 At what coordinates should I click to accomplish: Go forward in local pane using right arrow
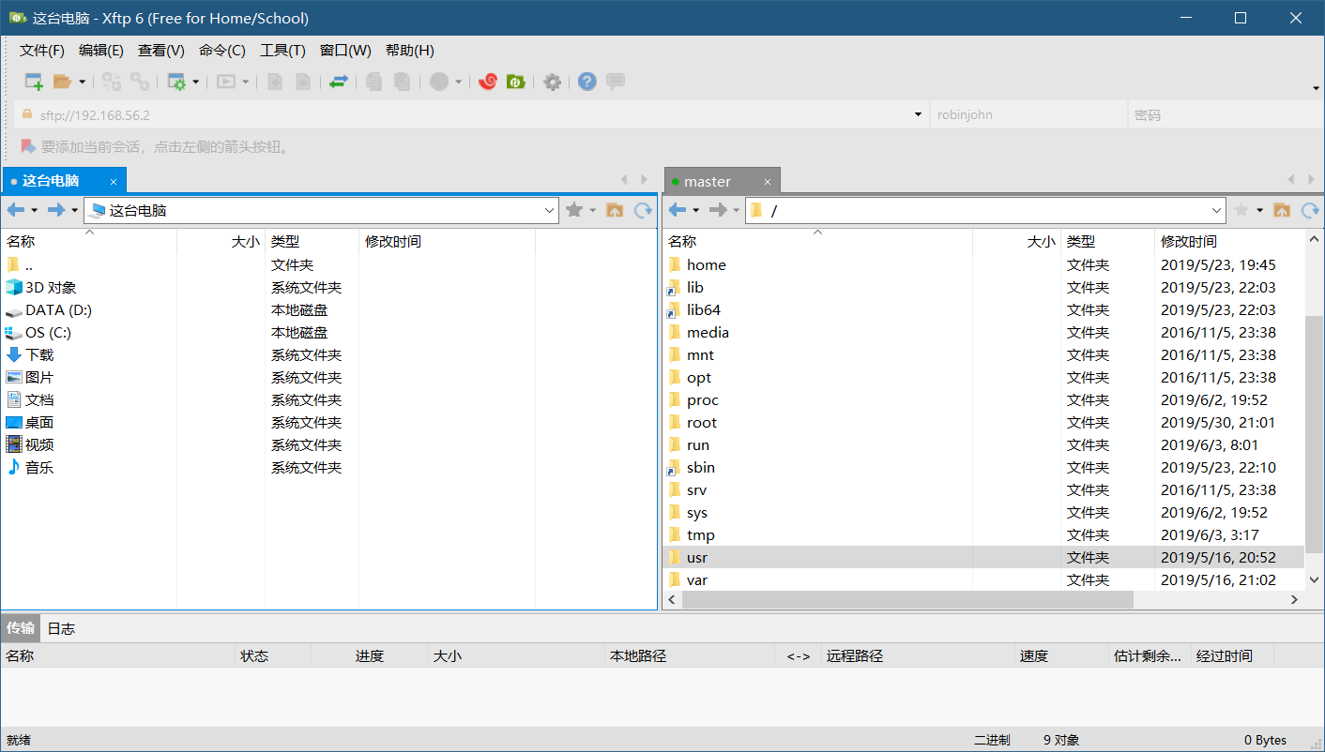56,210
